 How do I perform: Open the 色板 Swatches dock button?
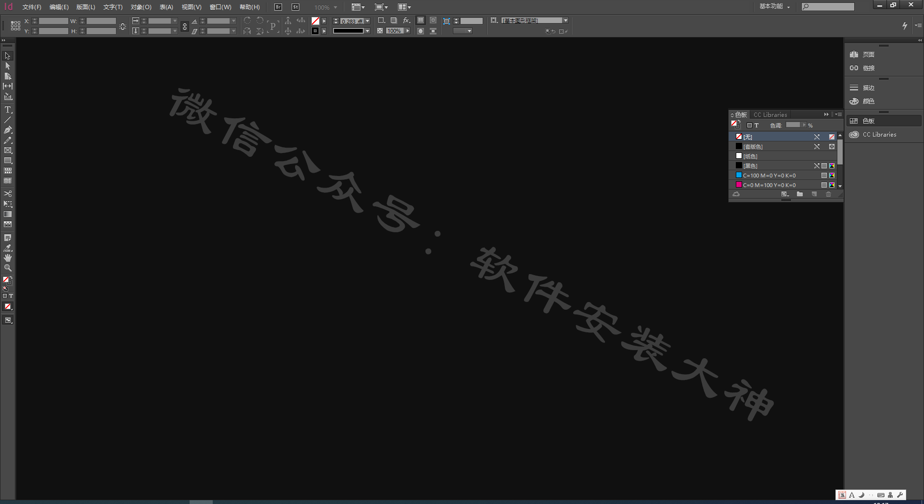pyautogui.click(x=884, y=121)
